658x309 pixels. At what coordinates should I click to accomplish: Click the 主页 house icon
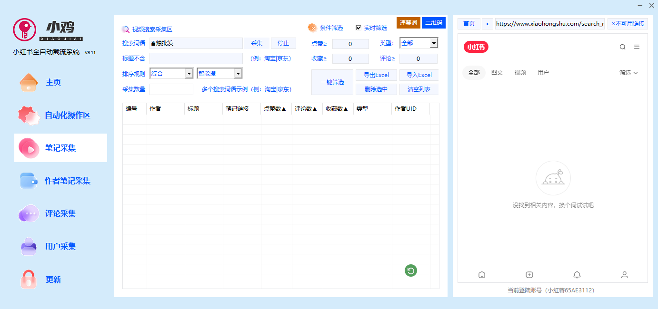29,83
